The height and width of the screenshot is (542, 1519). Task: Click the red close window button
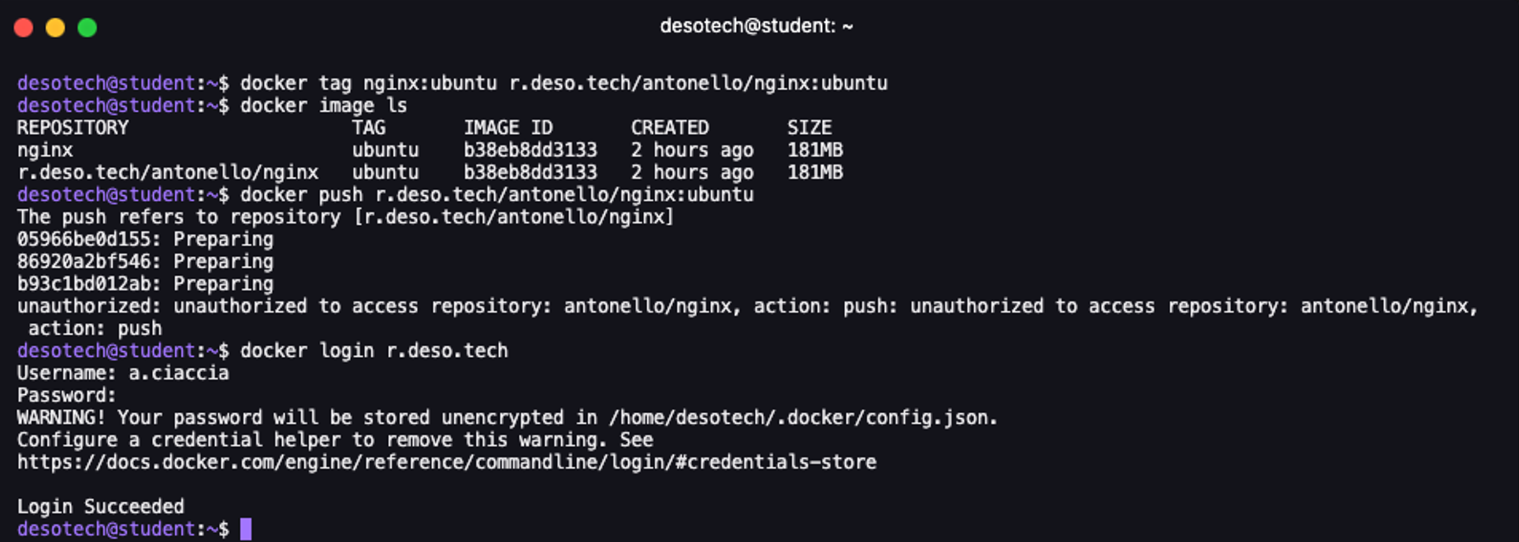point(23,28)
